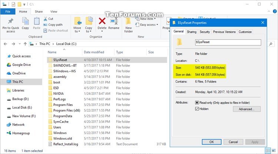The width and height of the screenshot is (278, 154).
Task: Select the $WINDOWS.~BT folder
Action: pos(65,65)
